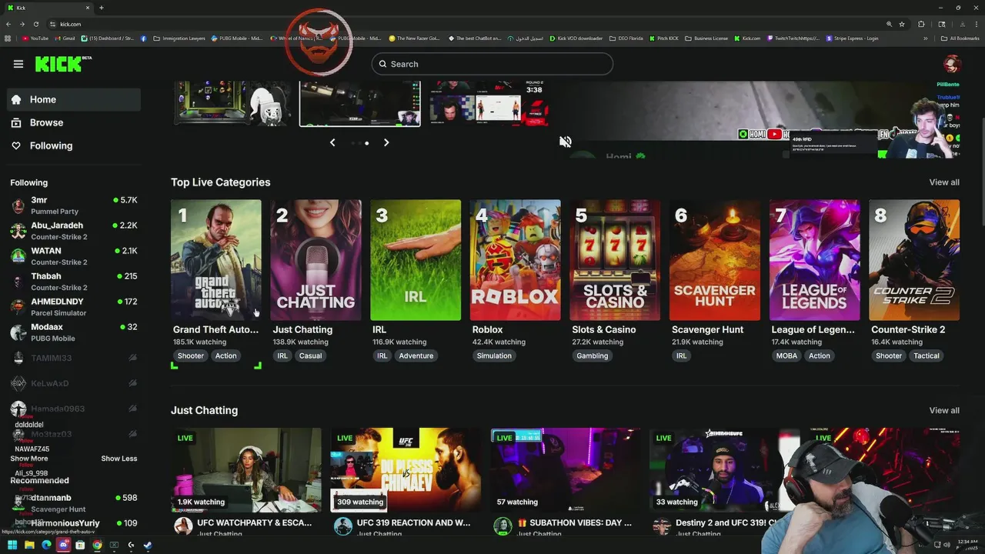Open YouTube bookmark
The width and height of the screenshot is (985, 554).
coord(35,38)
